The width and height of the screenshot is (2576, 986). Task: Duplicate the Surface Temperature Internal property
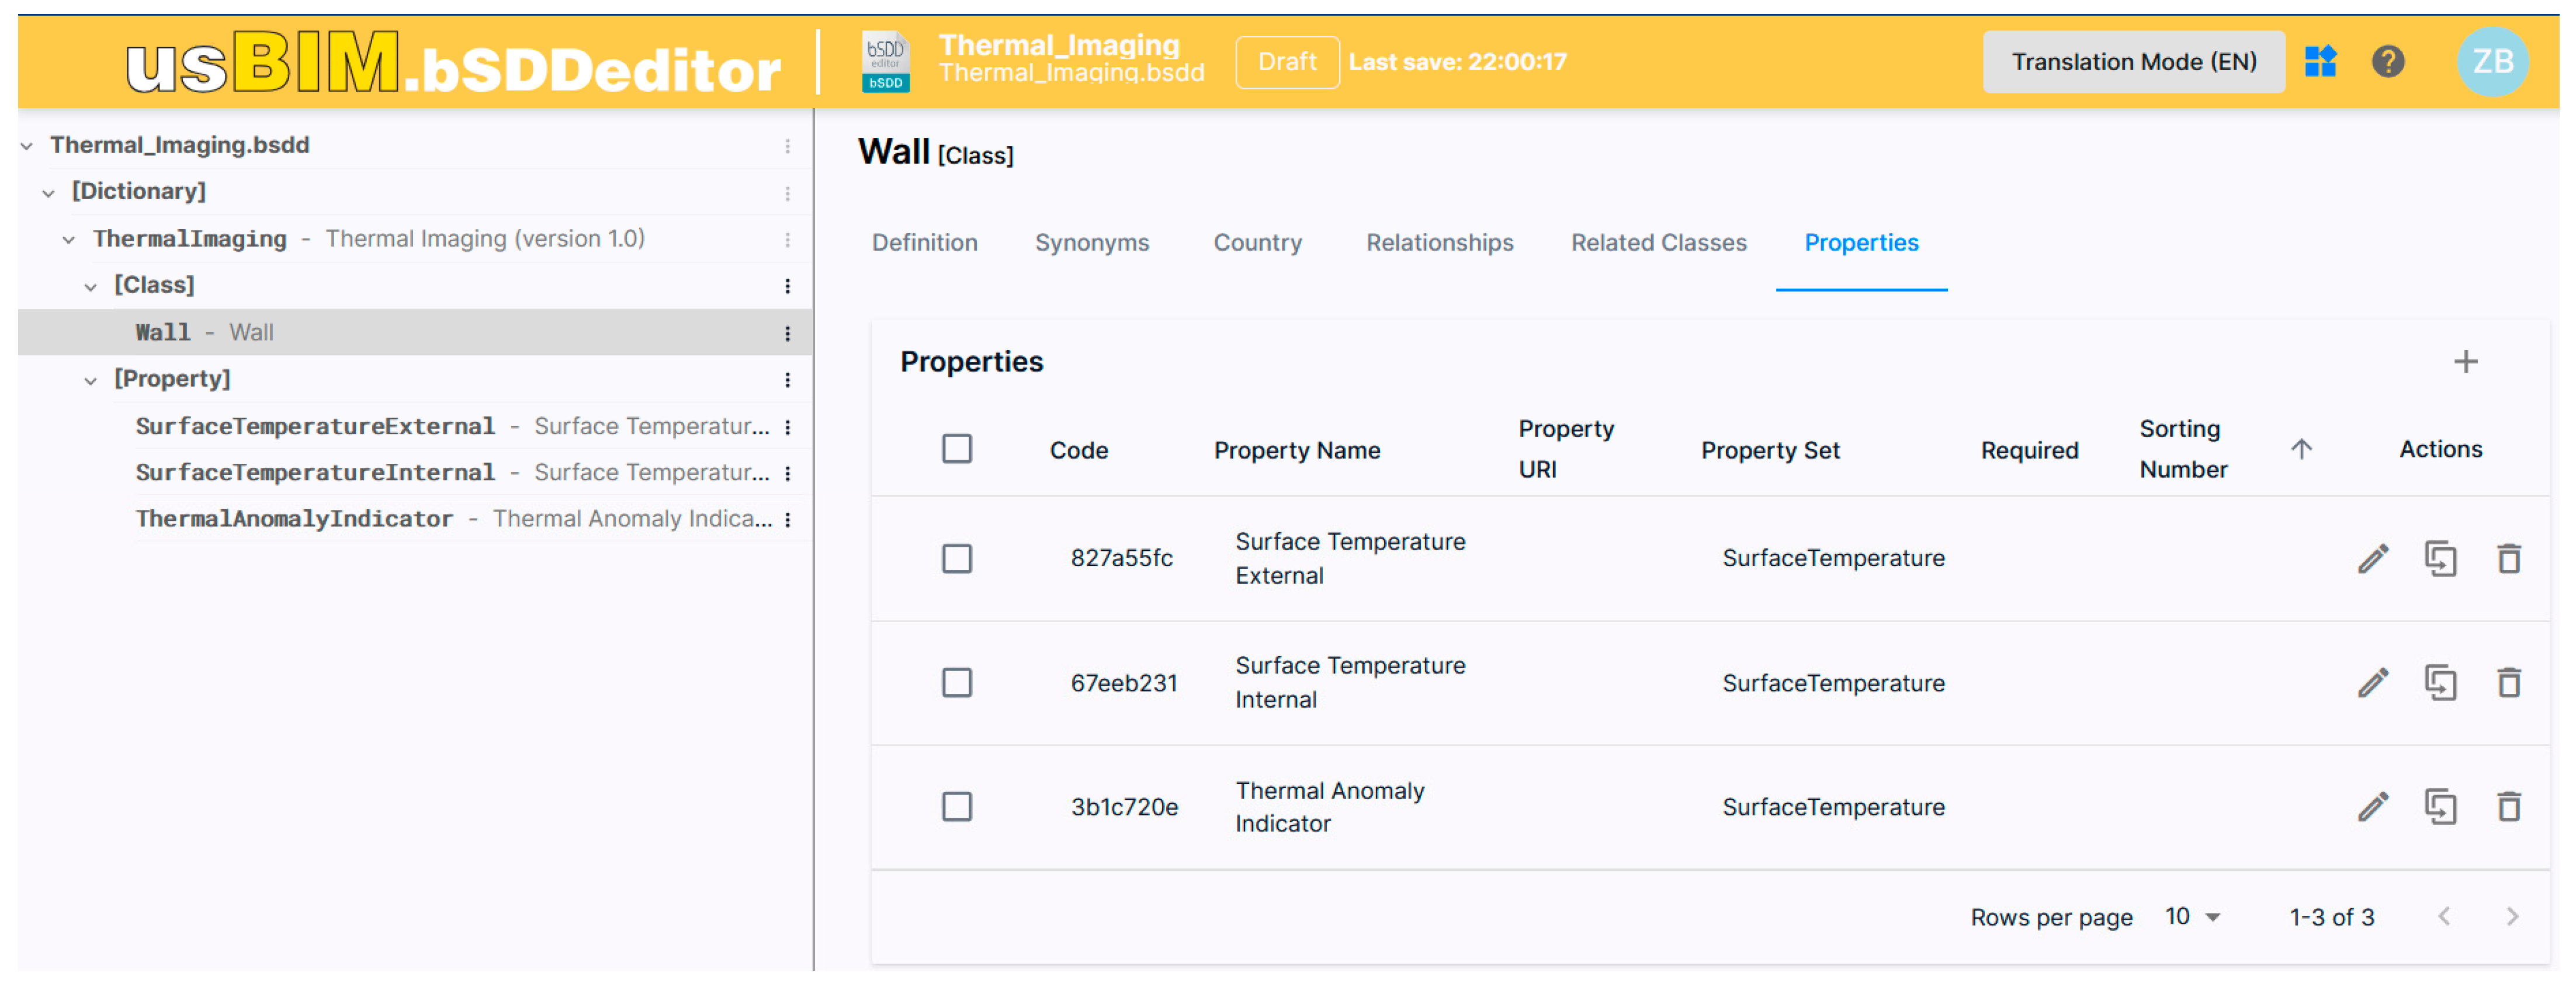click(x=2440, y=683)
